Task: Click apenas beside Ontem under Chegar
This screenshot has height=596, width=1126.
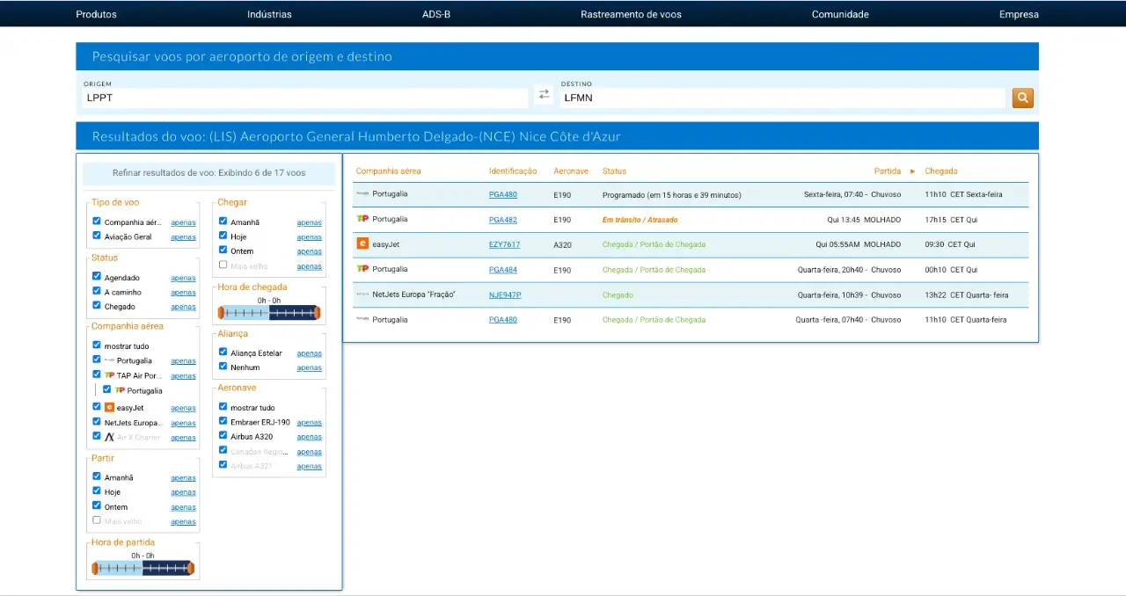Action: [x=310, y=251]
